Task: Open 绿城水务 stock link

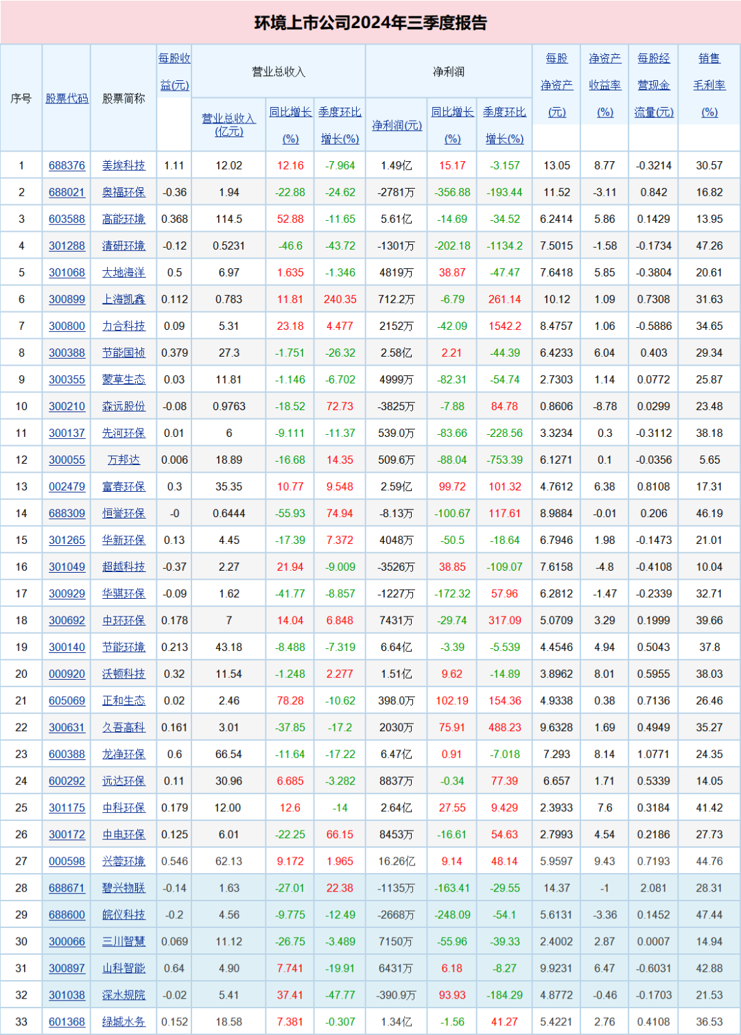Action: pyautogui.click(x=123, y=1021)
